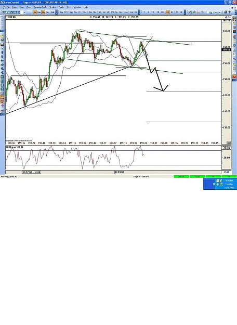Open the Drawing Tools menu
This screenshot has width=237, height=325.
pos(40,7)
